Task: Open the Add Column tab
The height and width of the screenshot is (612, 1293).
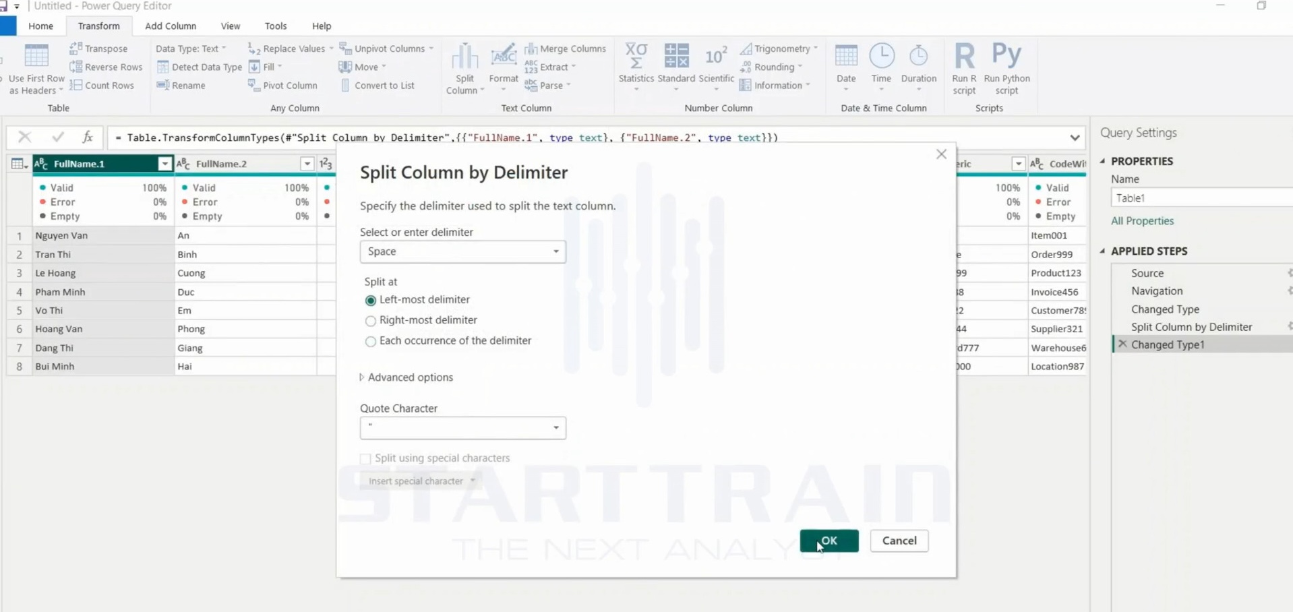Action: 171,26
